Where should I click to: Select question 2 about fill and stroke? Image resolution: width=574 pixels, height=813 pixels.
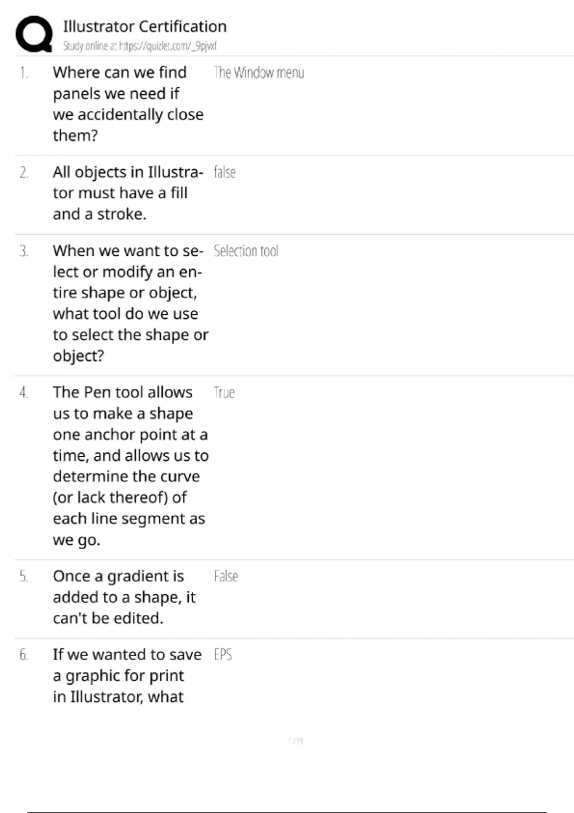pyautogui.click(x=128, y=193)
